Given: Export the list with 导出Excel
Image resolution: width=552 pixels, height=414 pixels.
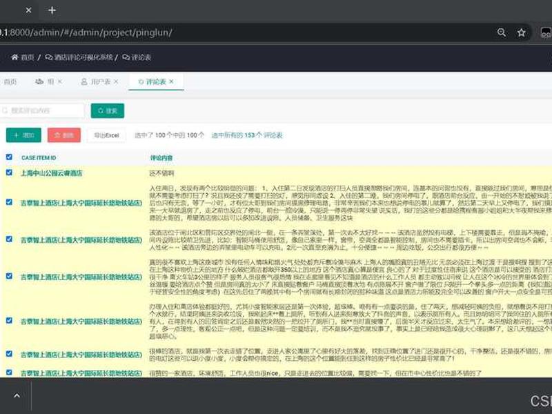Looking at the screenshot, I should tap(106, 135).
